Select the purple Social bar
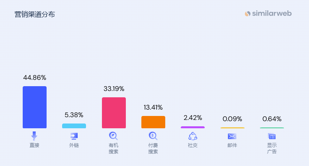This screenshot has width=309, height=166. pyautogui.click(x=193, y=127)
